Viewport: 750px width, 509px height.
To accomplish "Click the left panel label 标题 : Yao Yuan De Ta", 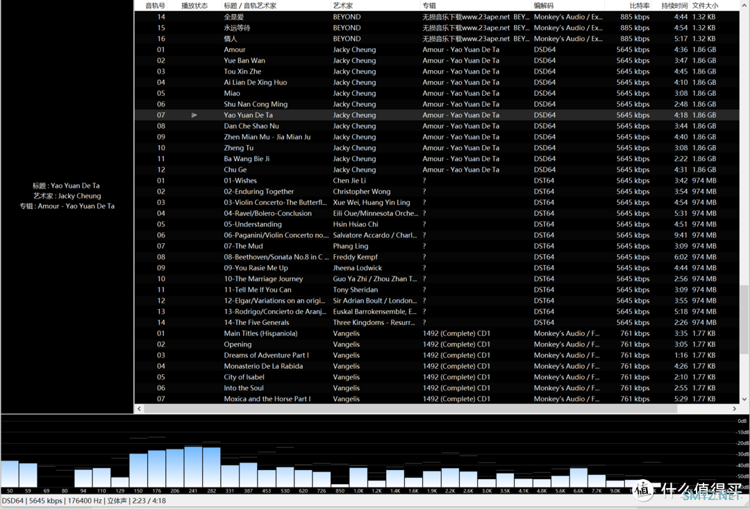I will 66,185.
